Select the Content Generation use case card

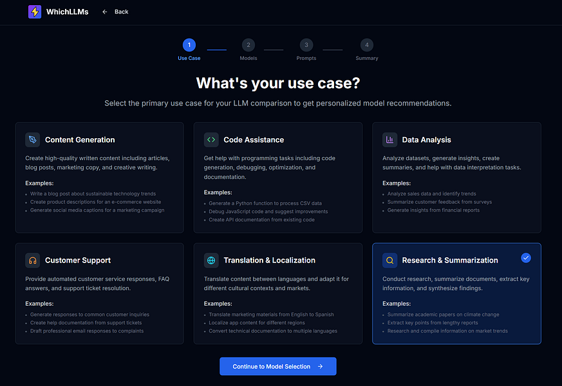pos(99,176)
